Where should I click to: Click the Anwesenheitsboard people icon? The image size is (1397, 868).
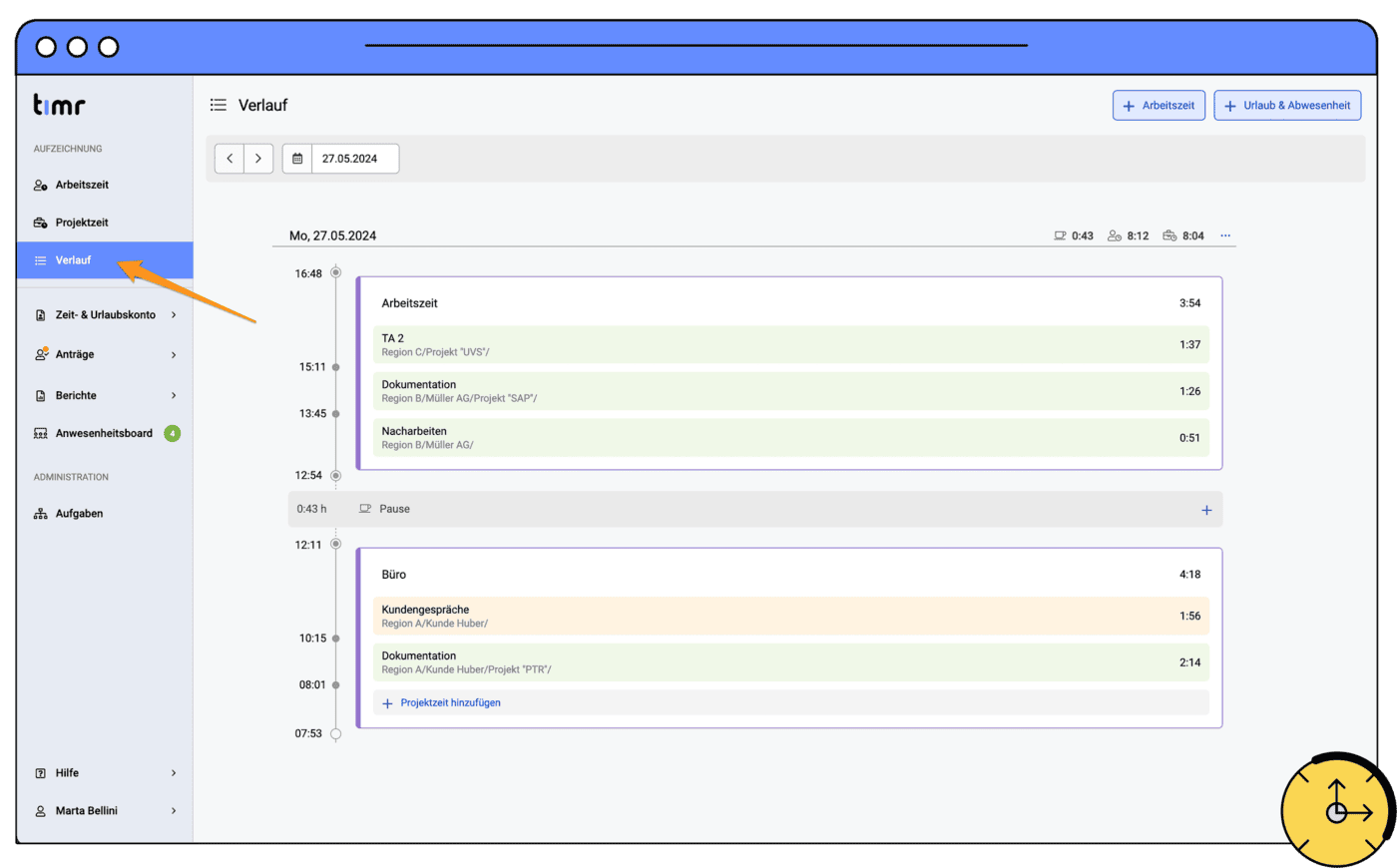tap(41, 434)
